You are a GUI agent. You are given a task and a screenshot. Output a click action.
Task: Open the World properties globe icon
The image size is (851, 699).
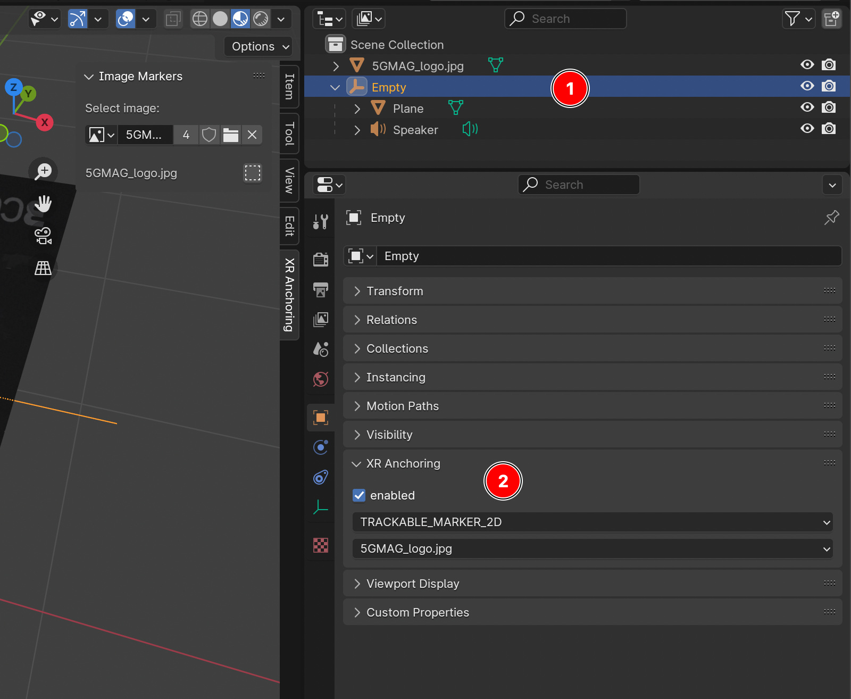(321, 379)
